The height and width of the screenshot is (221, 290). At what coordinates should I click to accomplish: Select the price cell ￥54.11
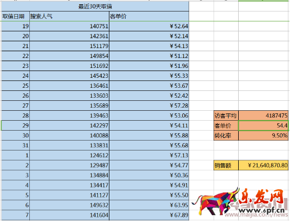point(149,126)
